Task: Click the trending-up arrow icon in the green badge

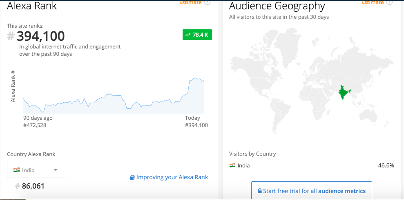Action: pos(188,35)
